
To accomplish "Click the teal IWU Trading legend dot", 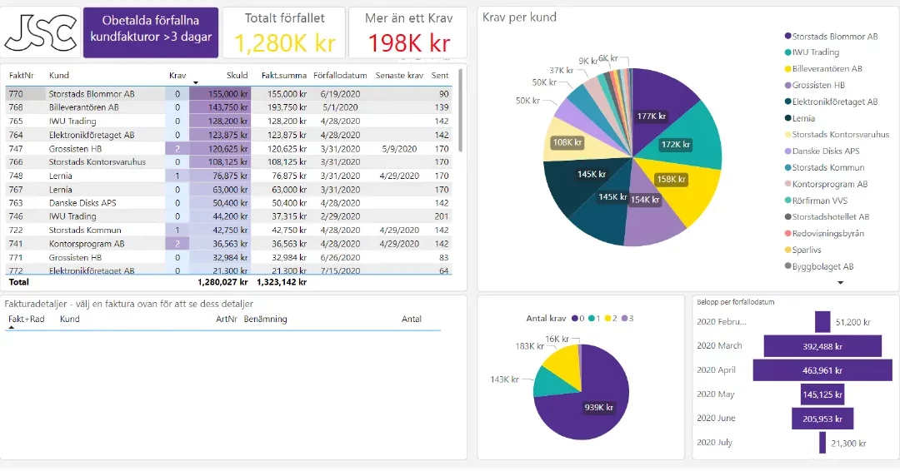I will (787, 52).
